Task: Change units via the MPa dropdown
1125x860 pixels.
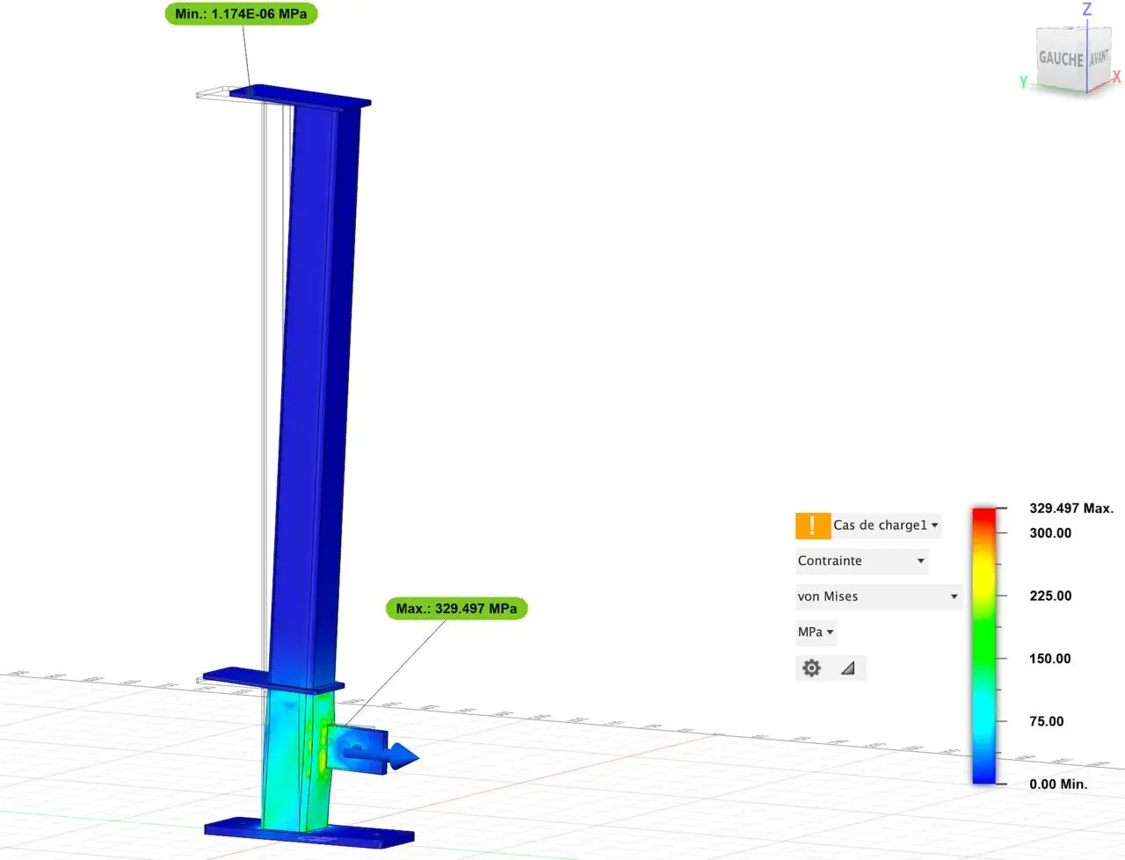Action: click(x=816, y=632)
